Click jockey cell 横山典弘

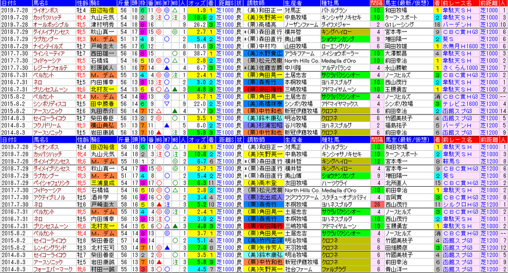coord(103,125)
